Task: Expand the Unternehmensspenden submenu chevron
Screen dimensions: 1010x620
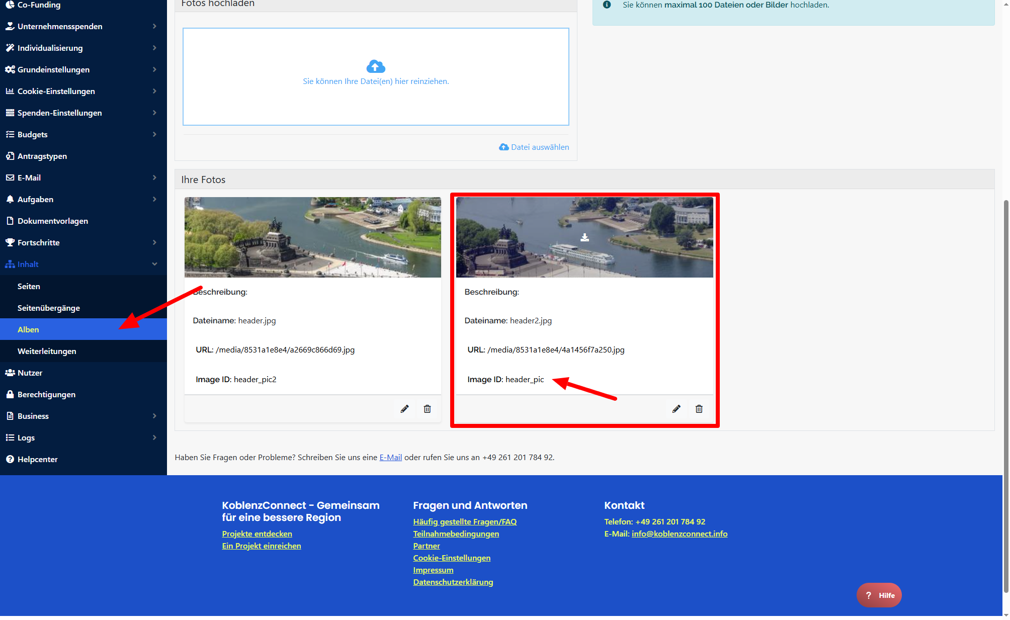Action: tap(154, 26)
